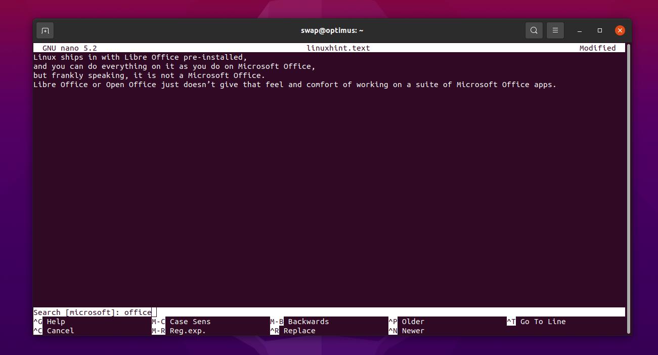The image size is (658, 355).
Task: Click the M-C Case Sens option
Action: click(182, 322)
